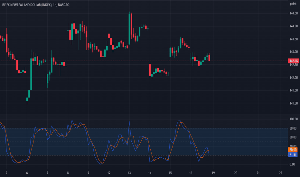Click the 143.00 price axis label
300x177 pixels.
[294, 52]
